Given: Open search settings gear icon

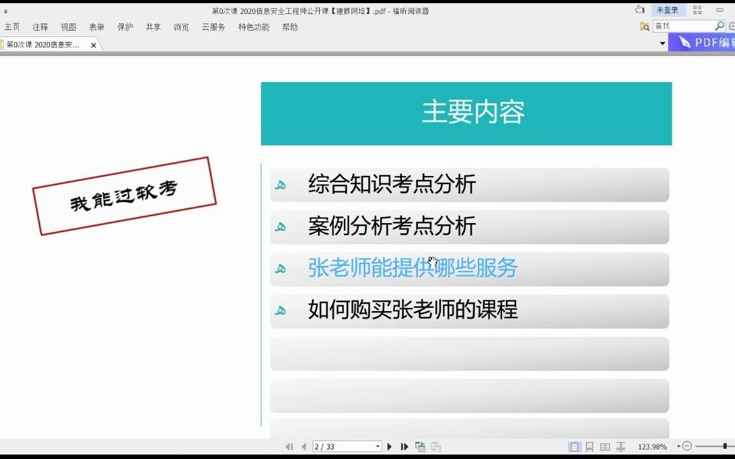Looking at the screenshot, I should coord(733,26).
